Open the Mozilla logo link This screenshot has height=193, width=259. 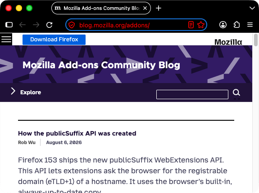click(x=228, y=42)
